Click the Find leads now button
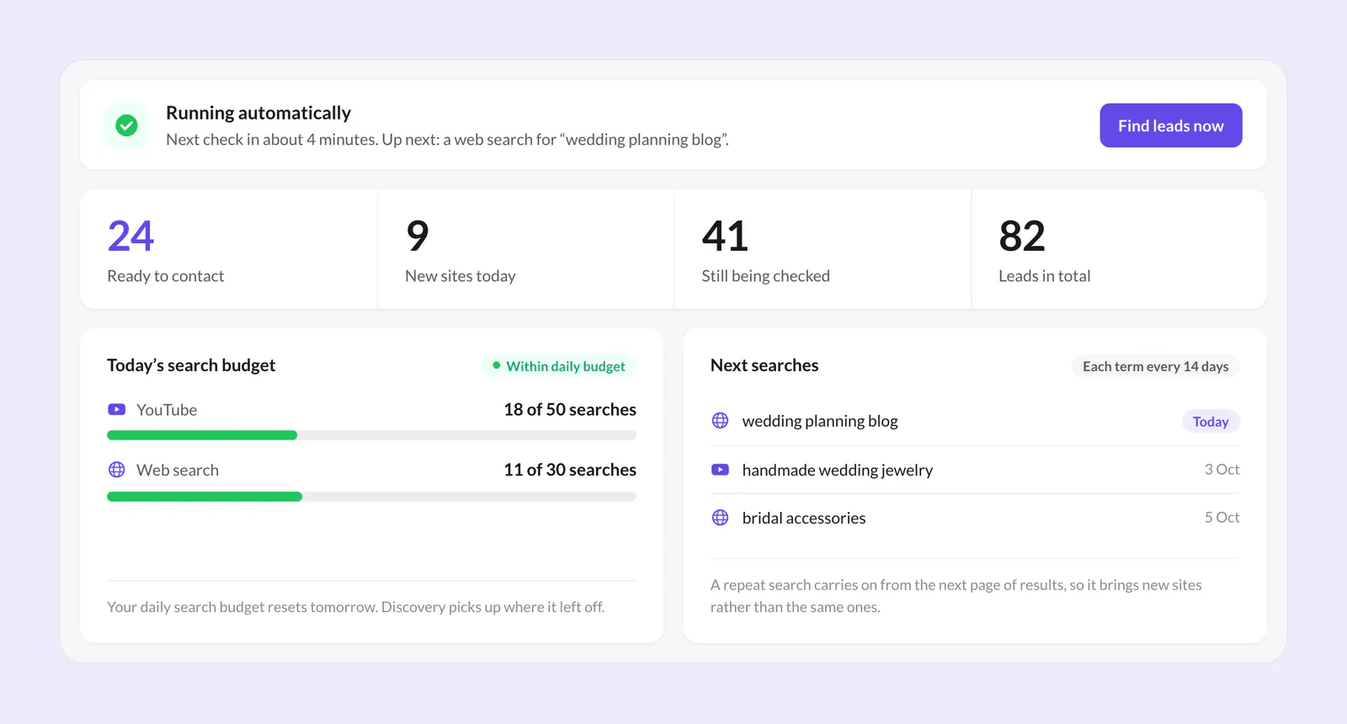This screenshot has height=724, width=1347. [x=1170, y=125]
